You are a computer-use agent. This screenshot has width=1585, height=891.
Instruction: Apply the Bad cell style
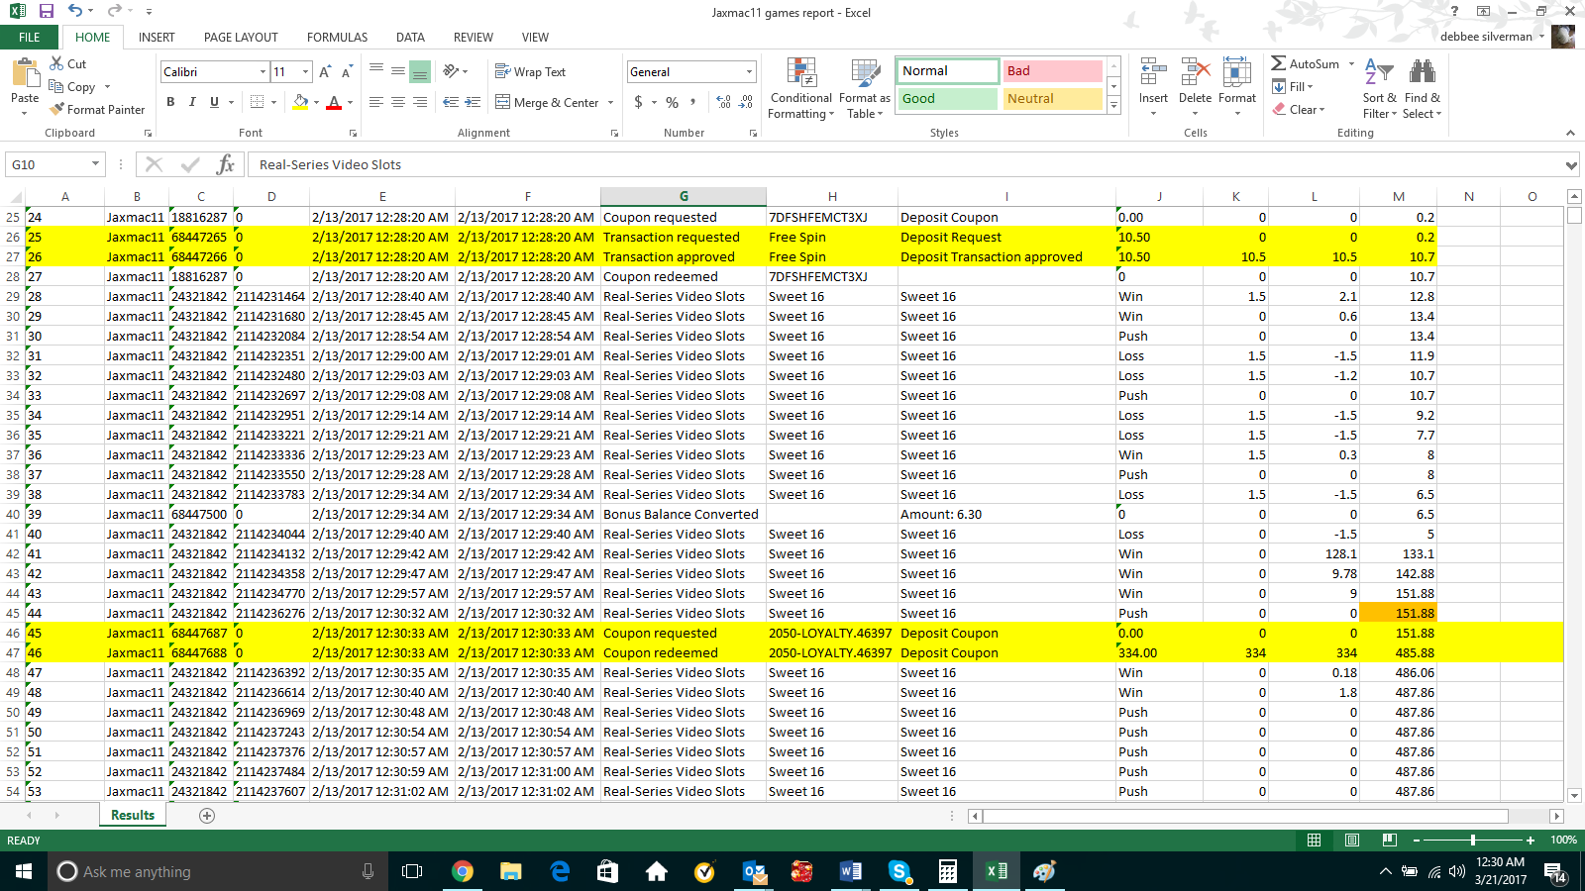pos(1052,70)
